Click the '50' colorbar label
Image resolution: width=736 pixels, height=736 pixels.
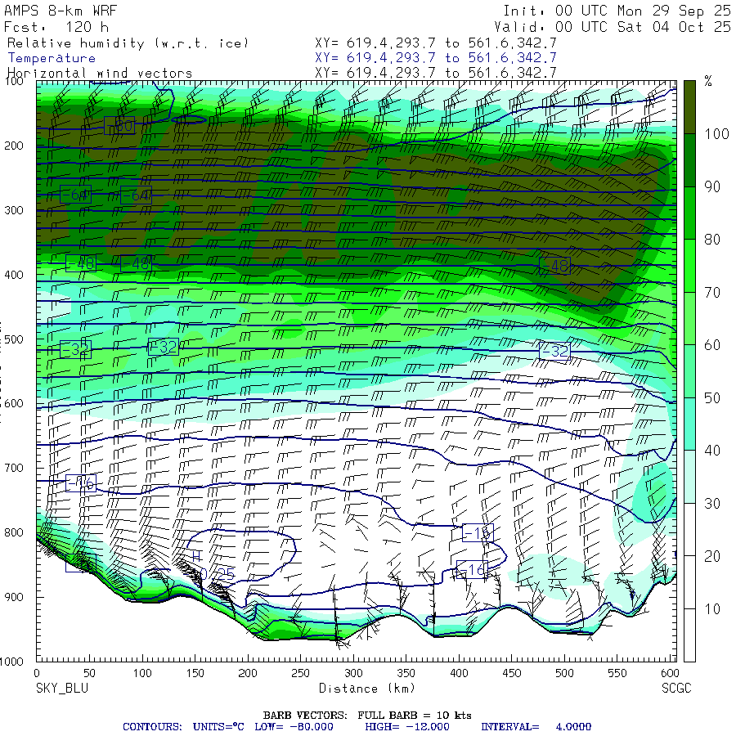[x=712, y=398]
